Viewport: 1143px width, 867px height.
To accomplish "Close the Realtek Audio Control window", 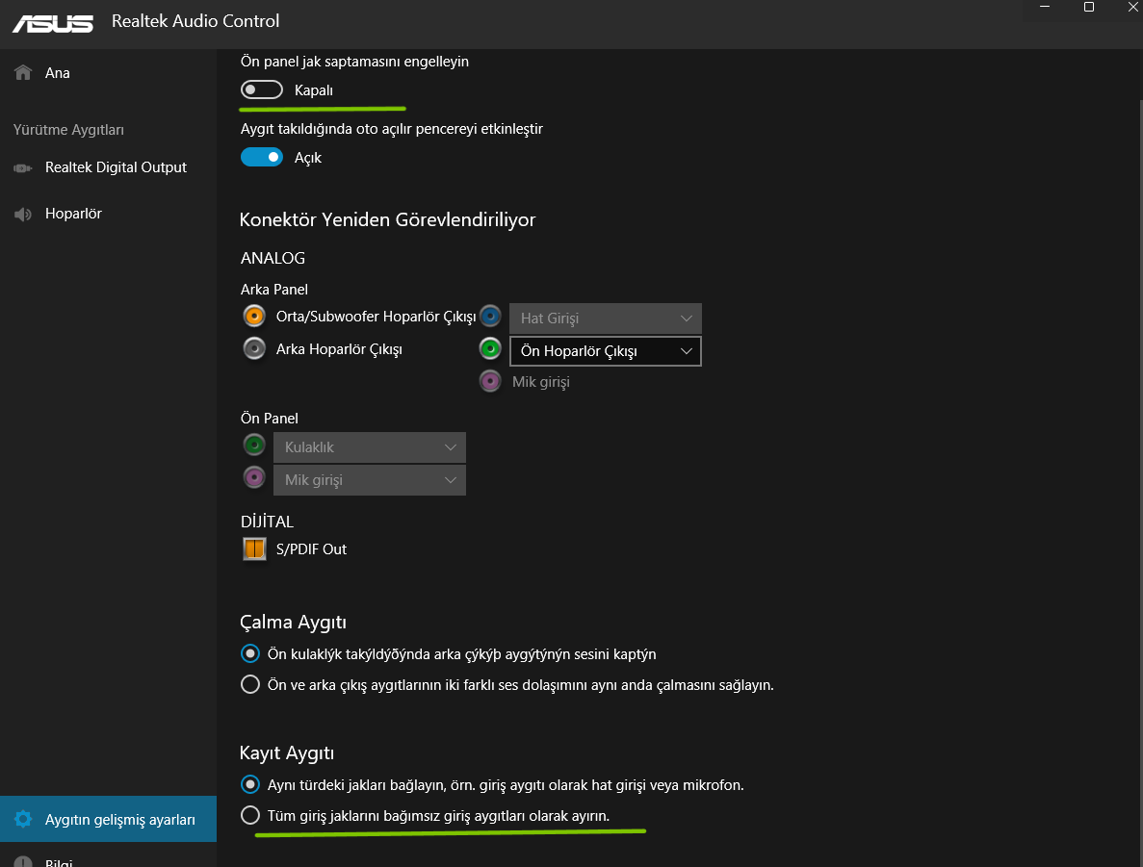I will coord(1132,8).
